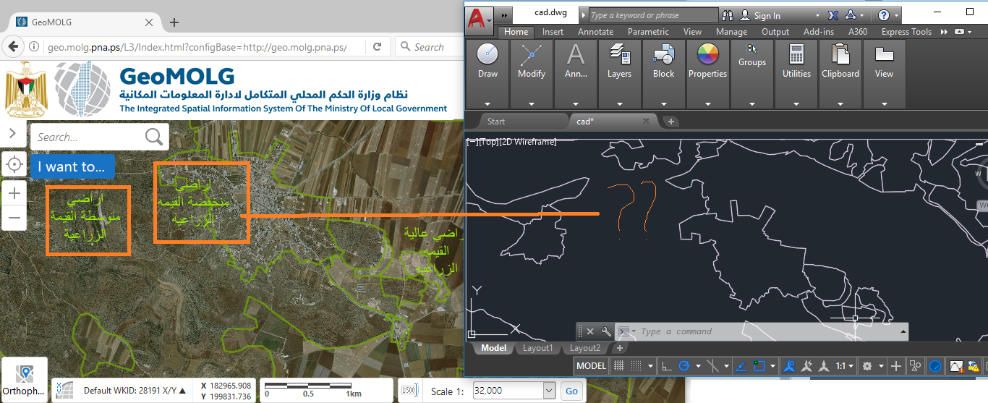Switch to the Layout1 tab
Viewport: 988px width, 403px height.
[537, 348]
